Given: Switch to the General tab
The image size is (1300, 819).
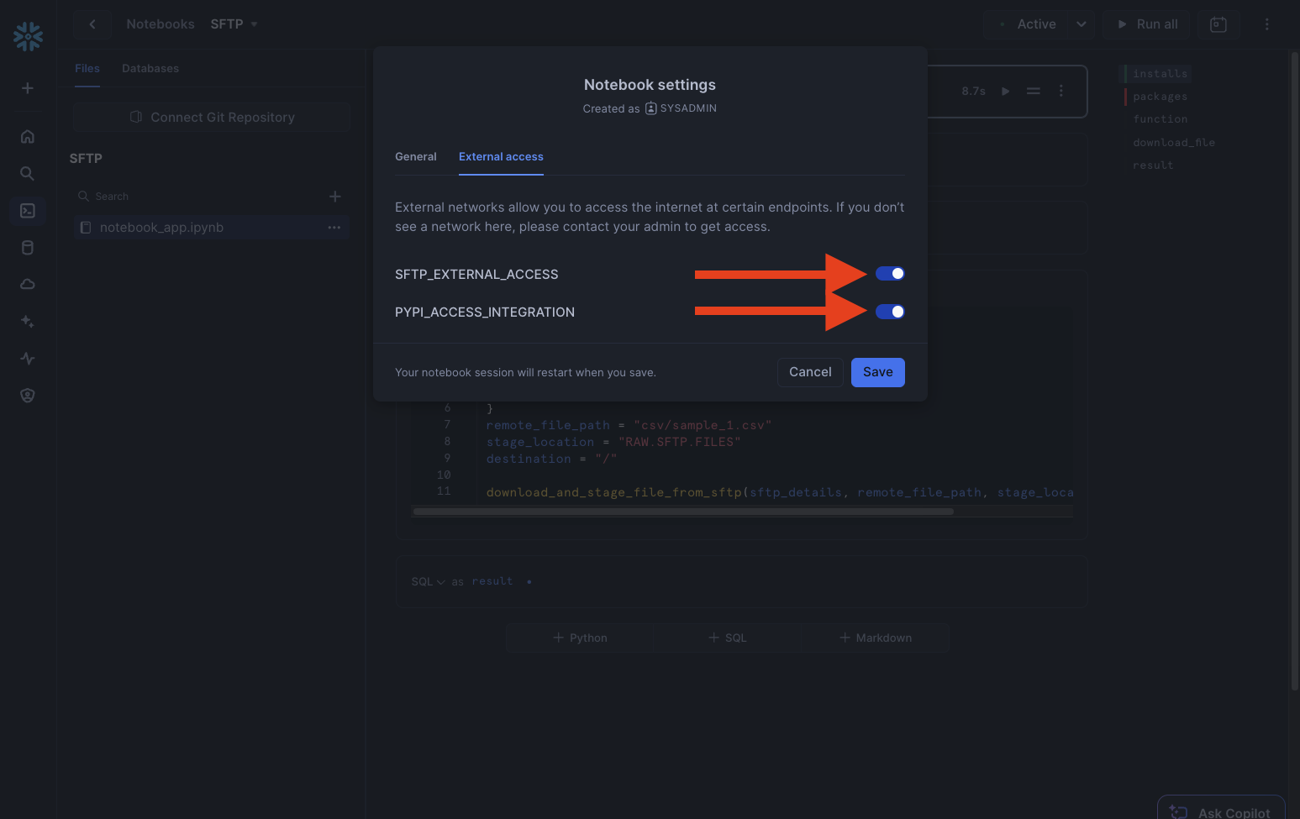Looking at the screenshot, I should coord(415,157).
